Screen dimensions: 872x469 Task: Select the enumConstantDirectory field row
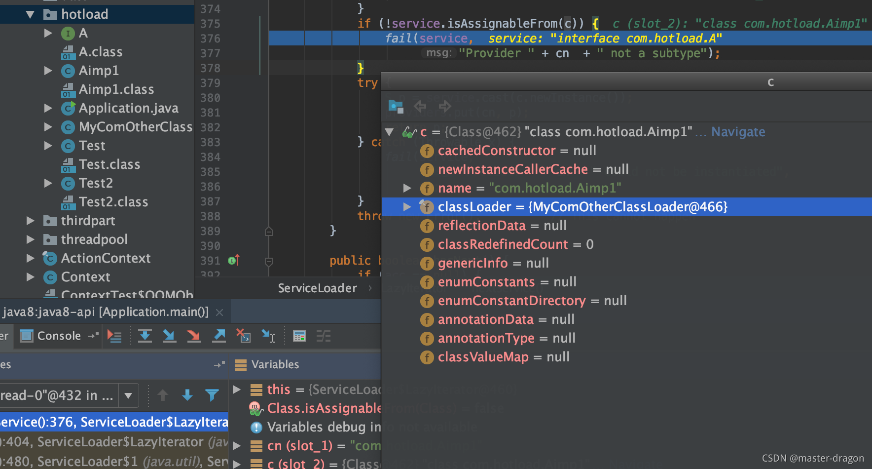click(626, 301)
